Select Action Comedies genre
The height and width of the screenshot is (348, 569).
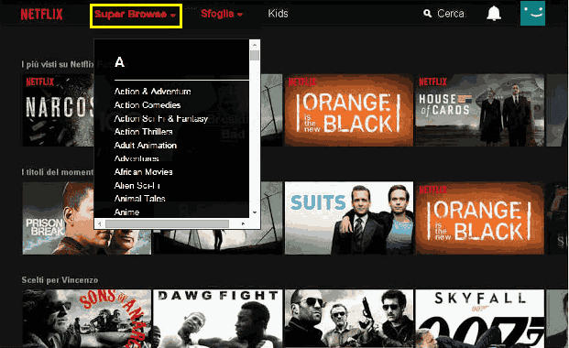coord(148,105)
